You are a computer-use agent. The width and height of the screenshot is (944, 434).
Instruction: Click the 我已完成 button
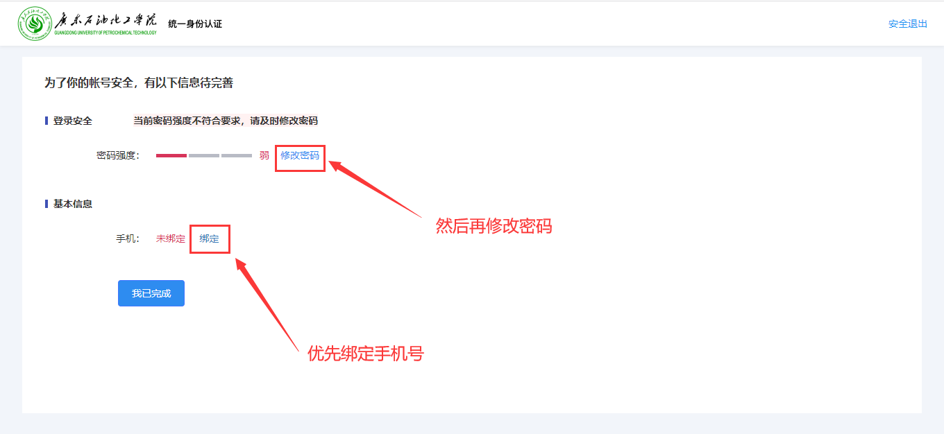[151, 293]
